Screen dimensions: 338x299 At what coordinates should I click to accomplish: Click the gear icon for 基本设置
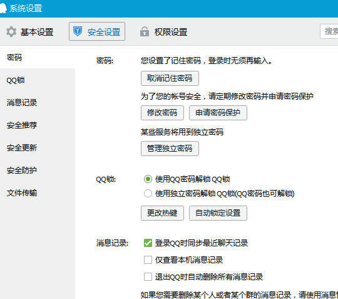pos(11,32)
